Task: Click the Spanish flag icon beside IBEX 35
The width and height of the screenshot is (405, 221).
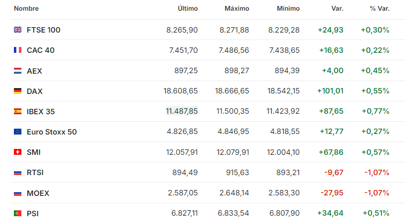Action: pyautogui.click(x=18, y=111)
